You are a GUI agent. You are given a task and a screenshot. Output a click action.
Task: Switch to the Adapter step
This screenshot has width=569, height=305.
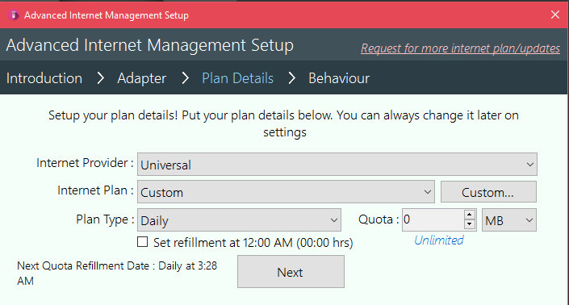click(141, 78)
